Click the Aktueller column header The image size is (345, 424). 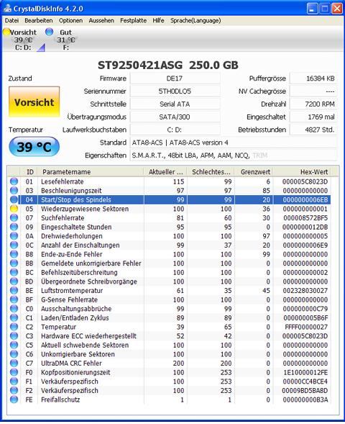click(x=165, y=172)
